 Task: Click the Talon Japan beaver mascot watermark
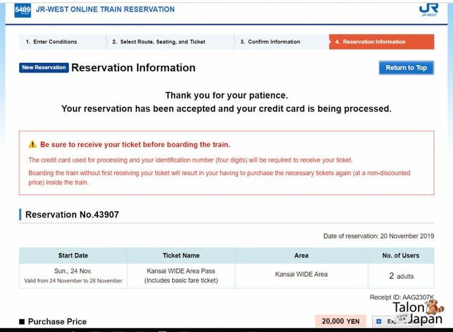(435, 307)
